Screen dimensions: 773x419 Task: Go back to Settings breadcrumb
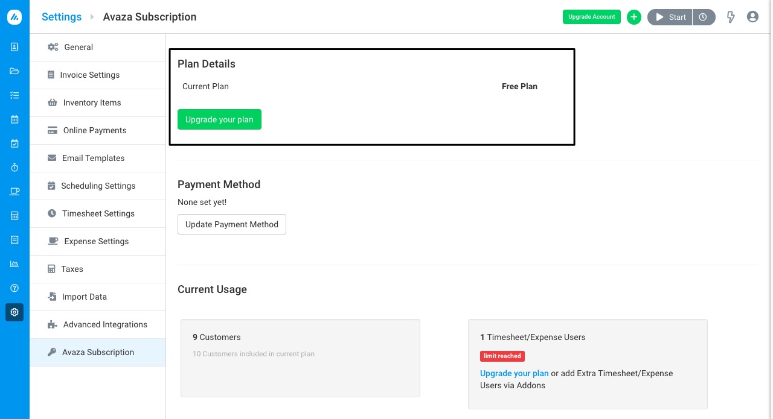click(62, 17)
